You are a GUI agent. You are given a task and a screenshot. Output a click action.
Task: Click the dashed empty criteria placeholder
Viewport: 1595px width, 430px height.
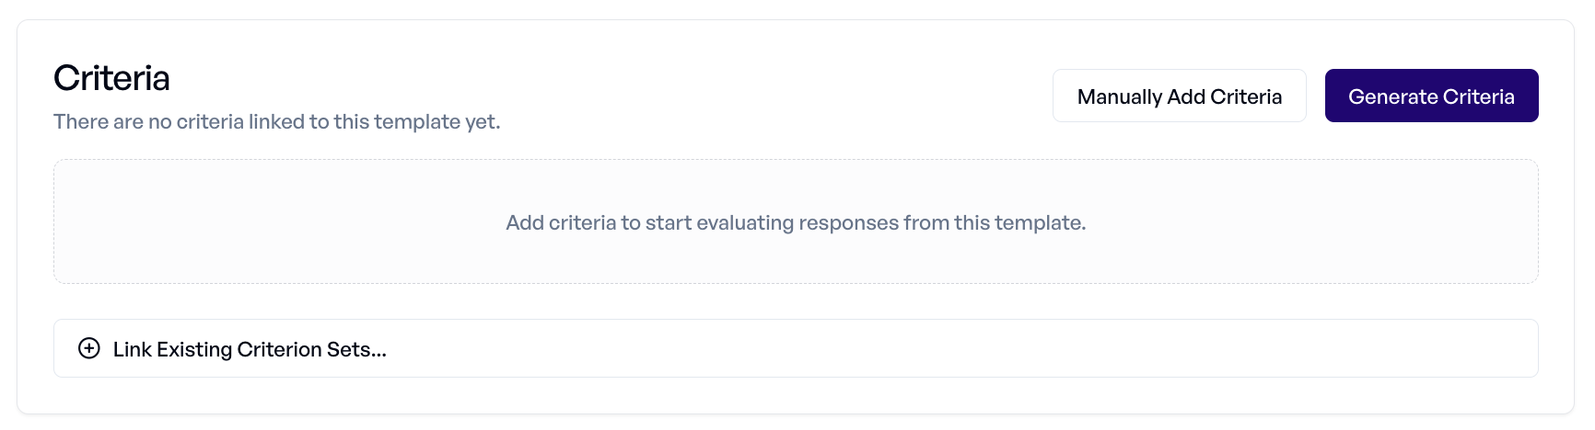[796, 221]
